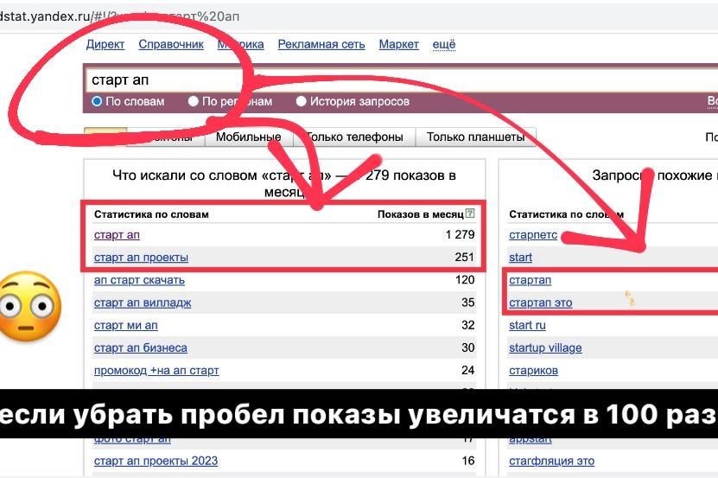Click the help icon next to Показов в месяц
Viewport: 718px width, 478px height.
point(470,214)
